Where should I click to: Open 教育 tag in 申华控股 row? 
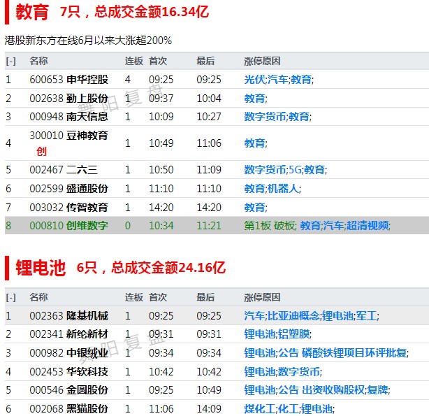[301, 80]
